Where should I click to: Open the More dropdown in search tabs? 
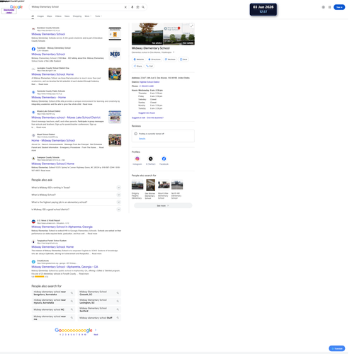click(89, 16)
